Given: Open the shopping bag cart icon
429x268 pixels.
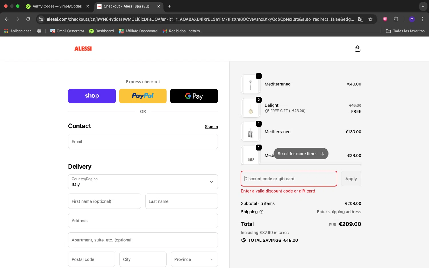Looking at the screenshot, I should pos(357,49).
